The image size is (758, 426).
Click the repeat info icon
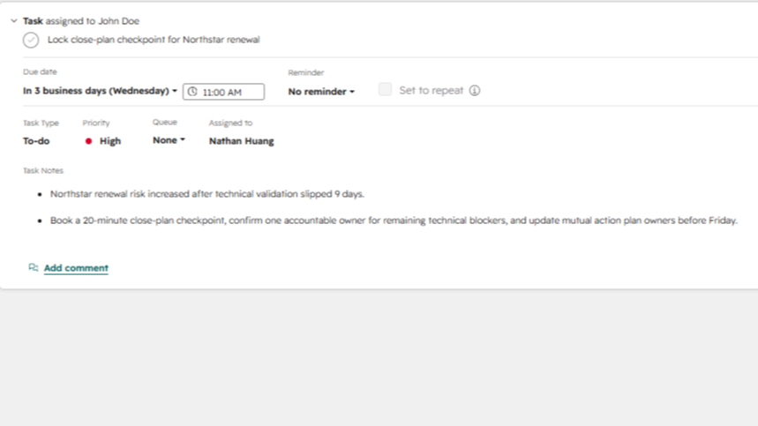(x=475, y=90)
